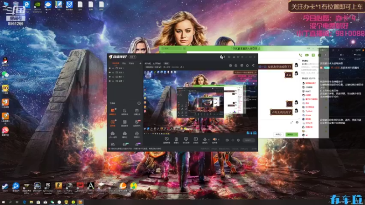Launch the PUBG desktop shortcut
The height and width of the screenshot is (205, 365).
coord(69,187)
